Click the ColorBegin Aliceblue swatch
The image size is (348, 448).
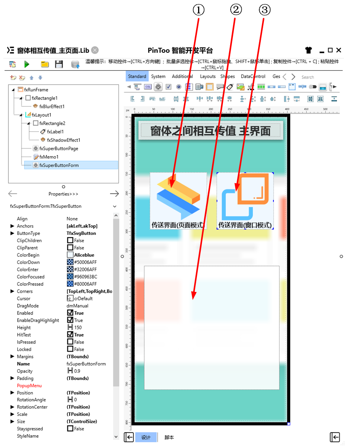tap(70, 254)
